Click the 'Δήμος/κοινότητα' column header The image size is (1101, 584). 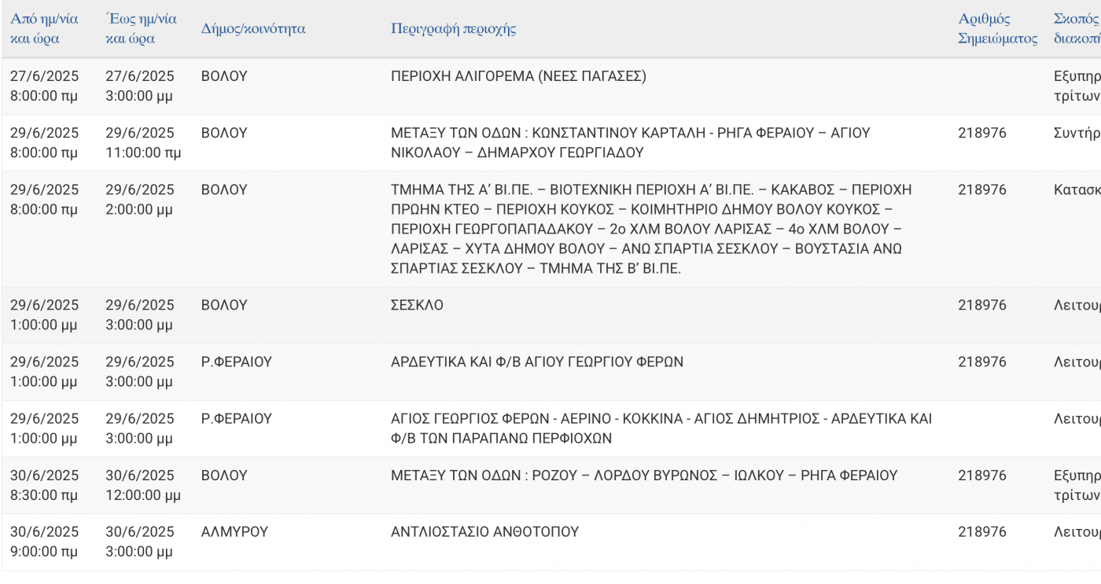pos(253,29)
